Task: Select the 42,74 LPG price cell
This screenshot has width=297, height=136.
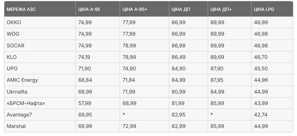Action: (x=261, y=115)
